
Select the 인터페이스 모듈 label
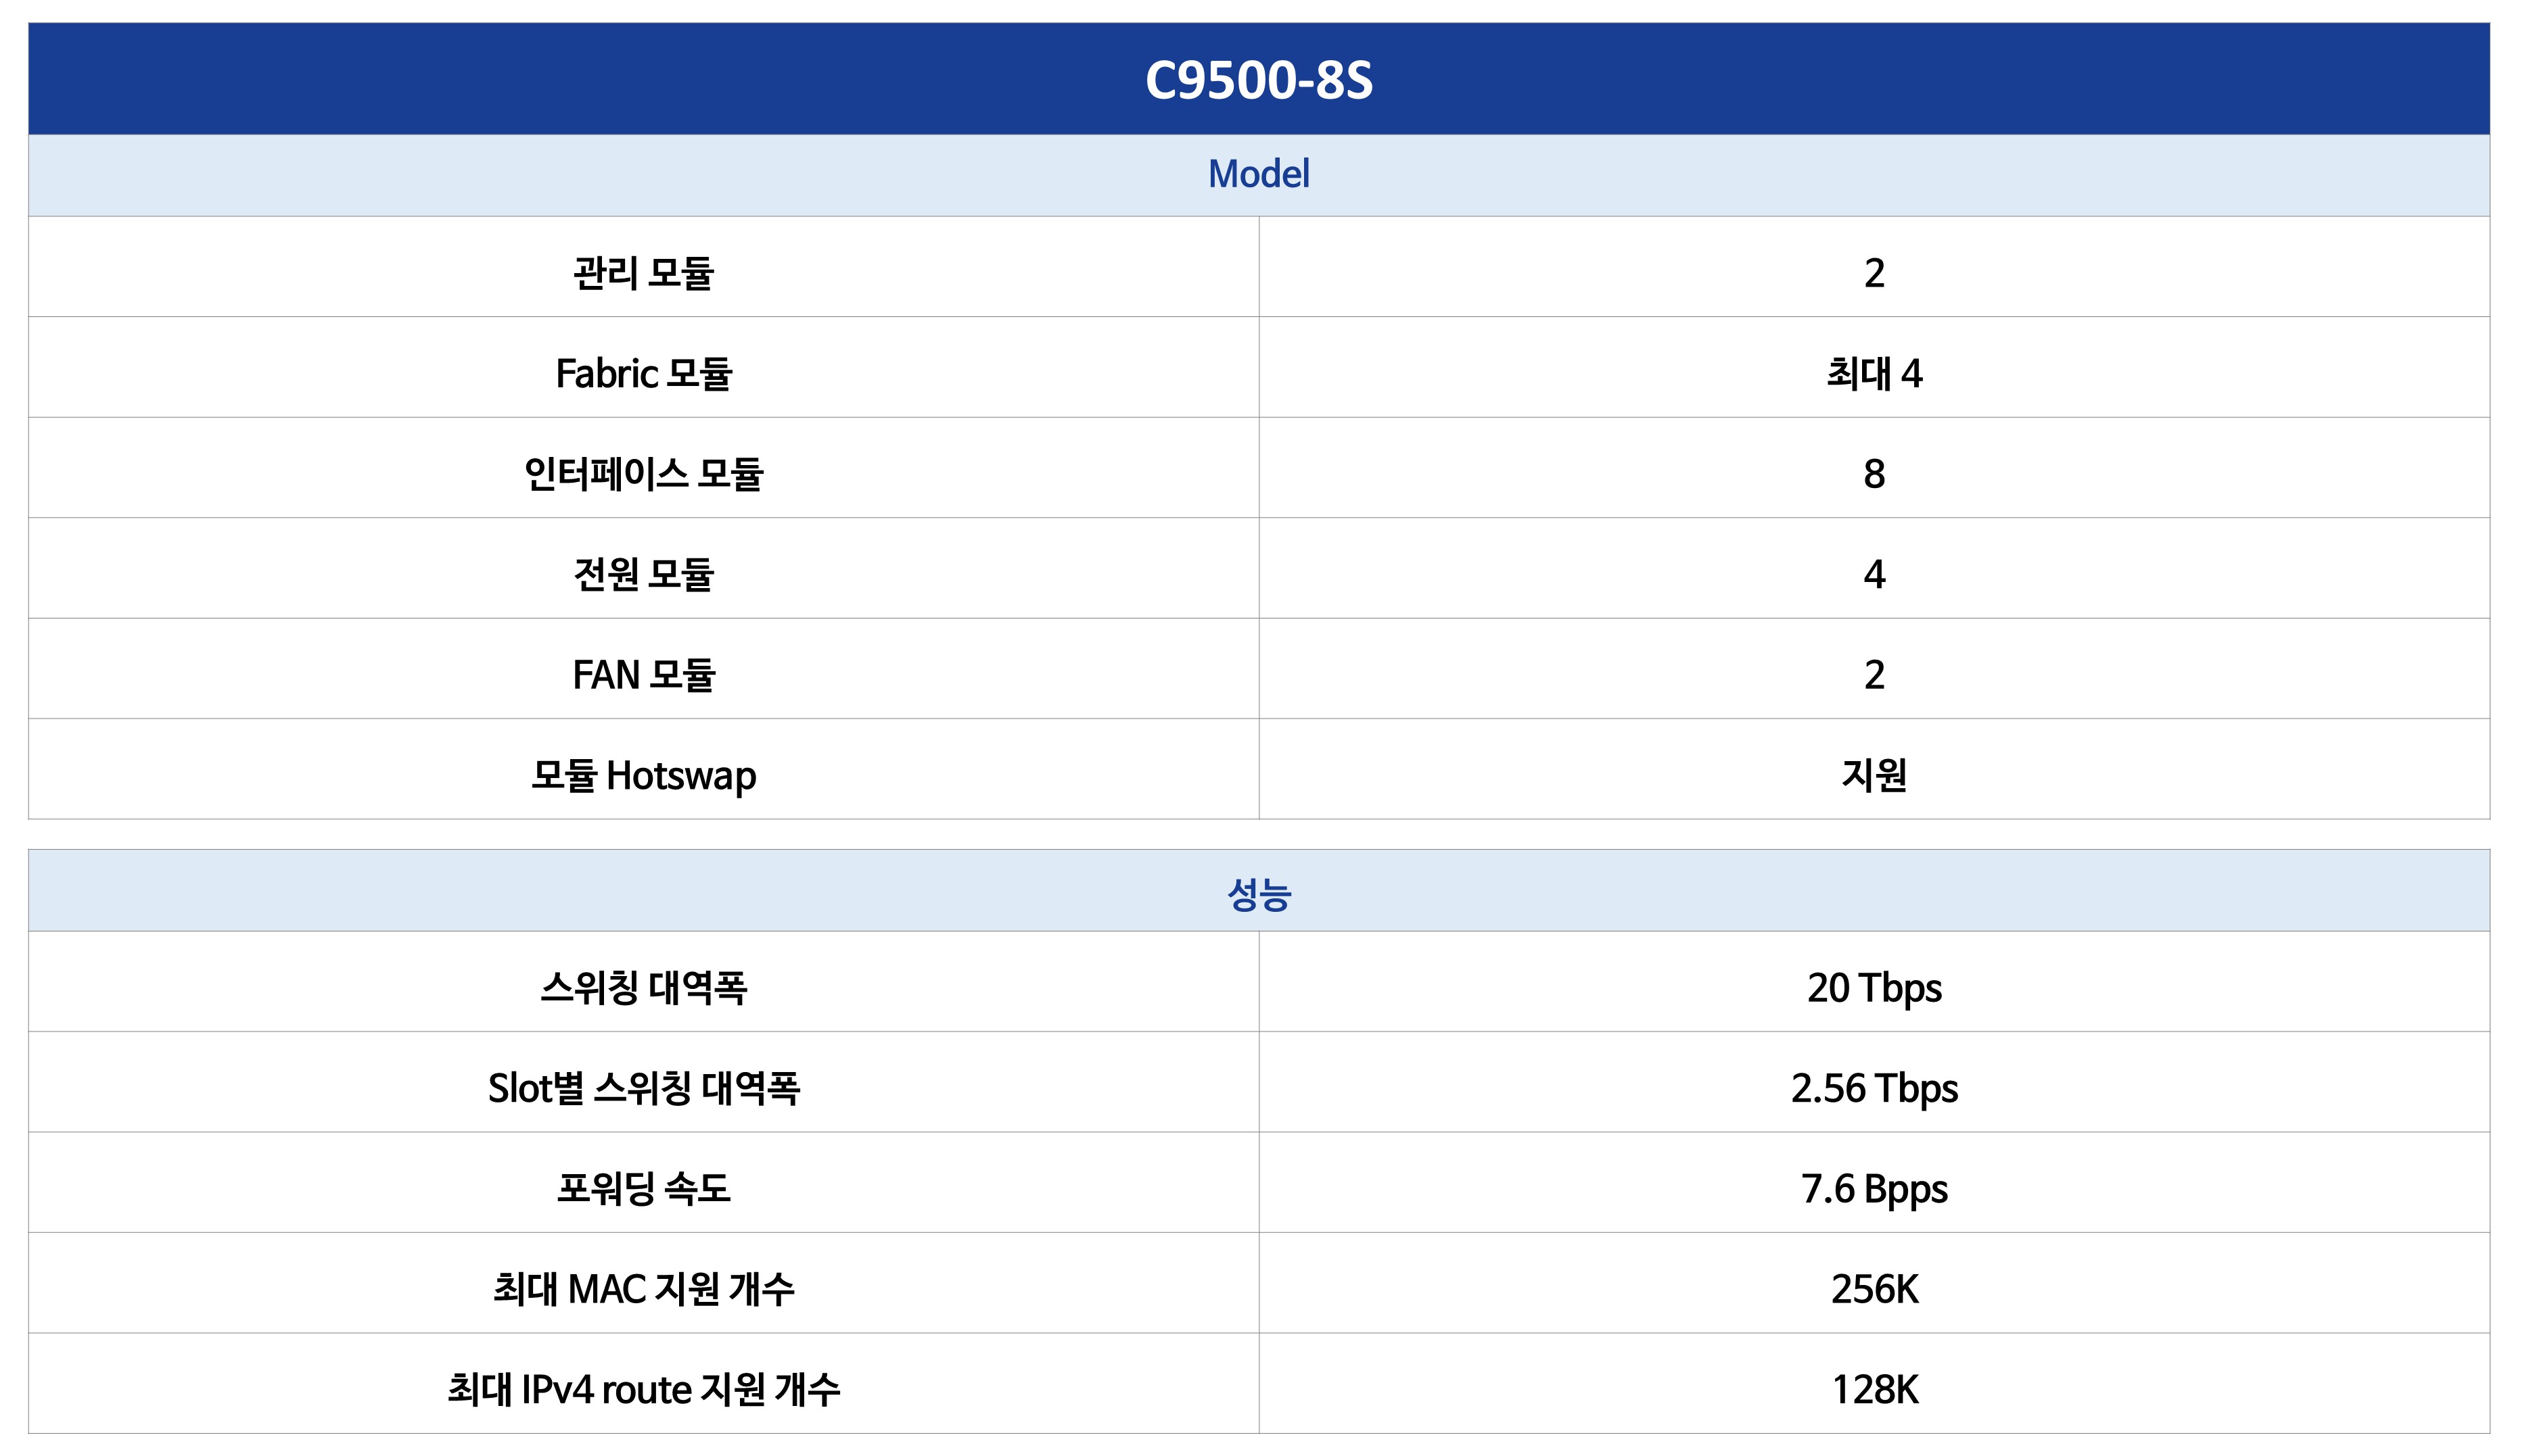(x=643, y=474)
